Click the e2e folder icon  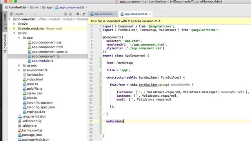pyautogui.click(x=20, y=24)
